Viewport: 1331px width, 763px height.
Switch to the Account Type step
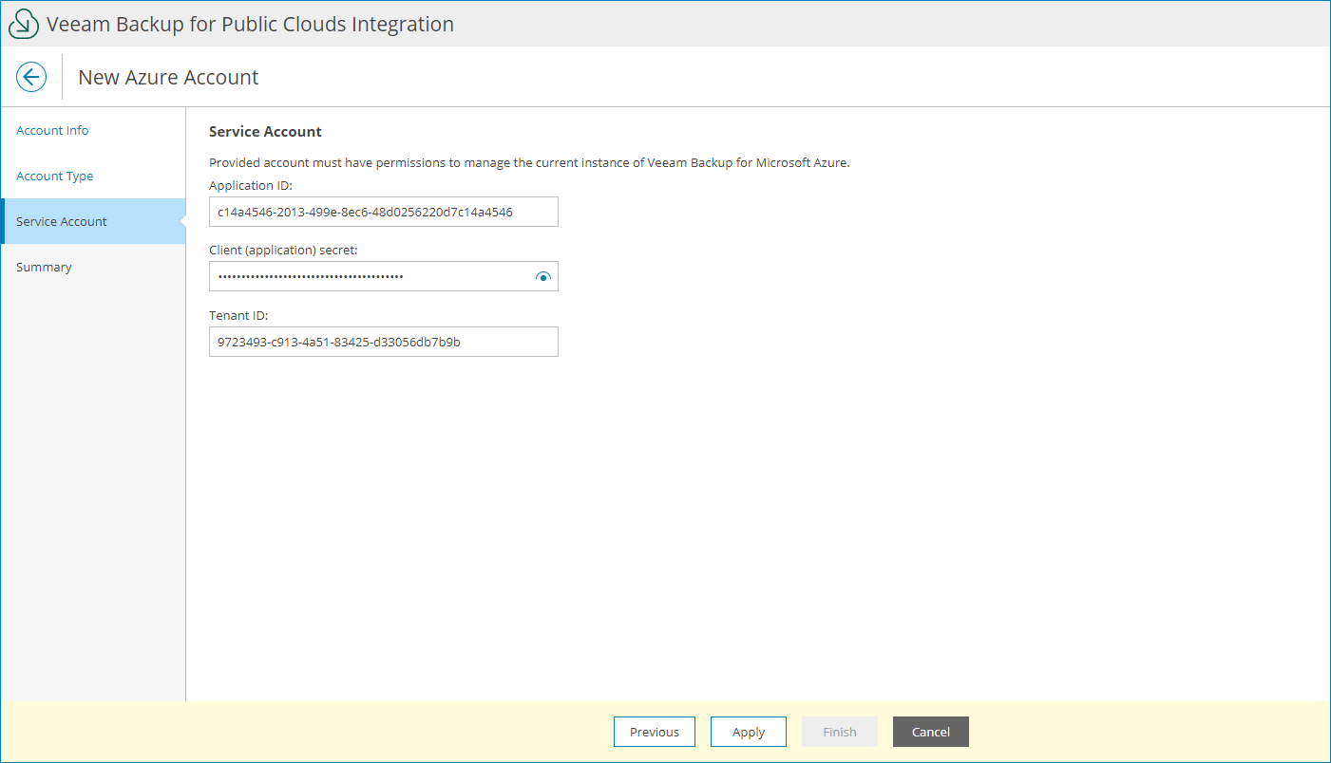pyautogui.click(x=55, y=177)
